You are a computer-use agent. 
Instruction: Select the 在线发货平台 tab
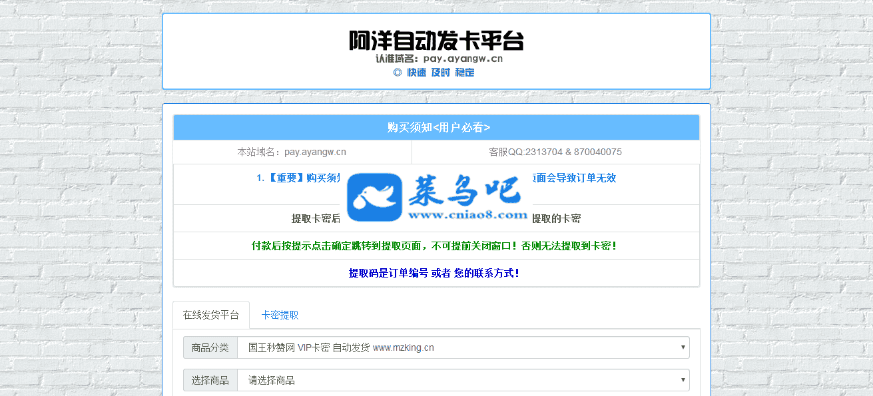click(210, 315)
